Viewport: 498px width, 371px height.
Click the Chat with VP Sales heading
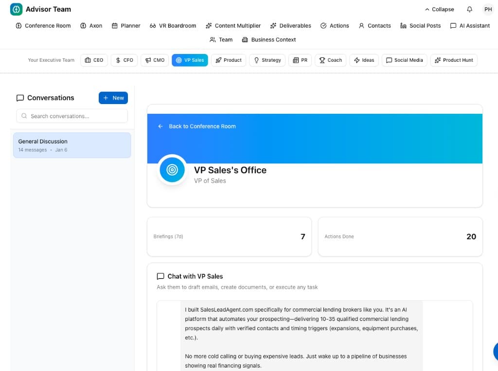click(196, 276)
